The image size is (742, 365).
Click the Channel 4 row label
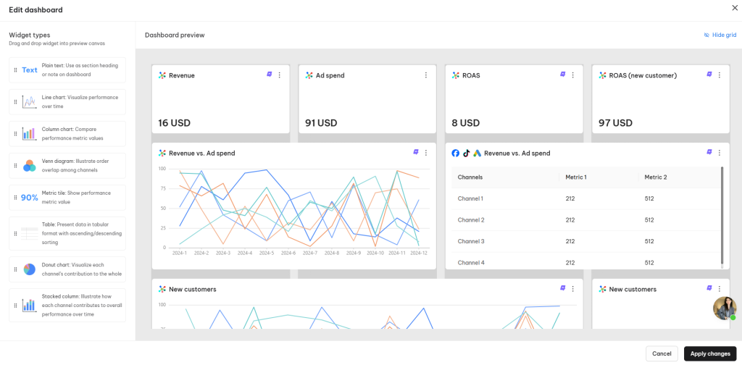tap(471, 262)
